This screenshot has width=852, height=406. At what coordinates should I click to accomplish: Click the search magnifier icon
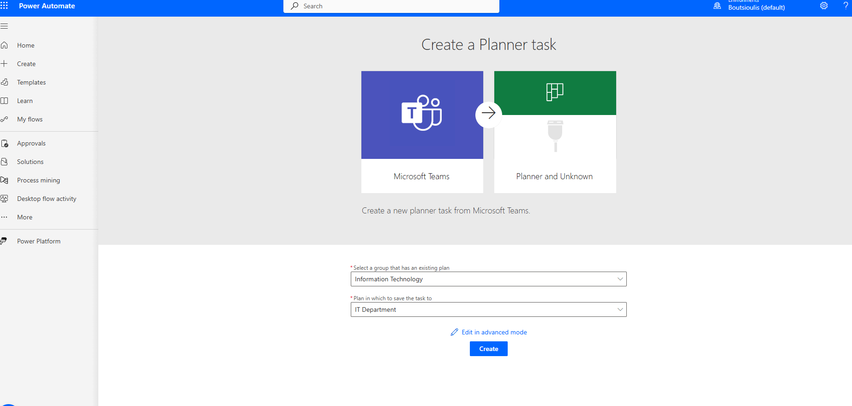[294, 6]
